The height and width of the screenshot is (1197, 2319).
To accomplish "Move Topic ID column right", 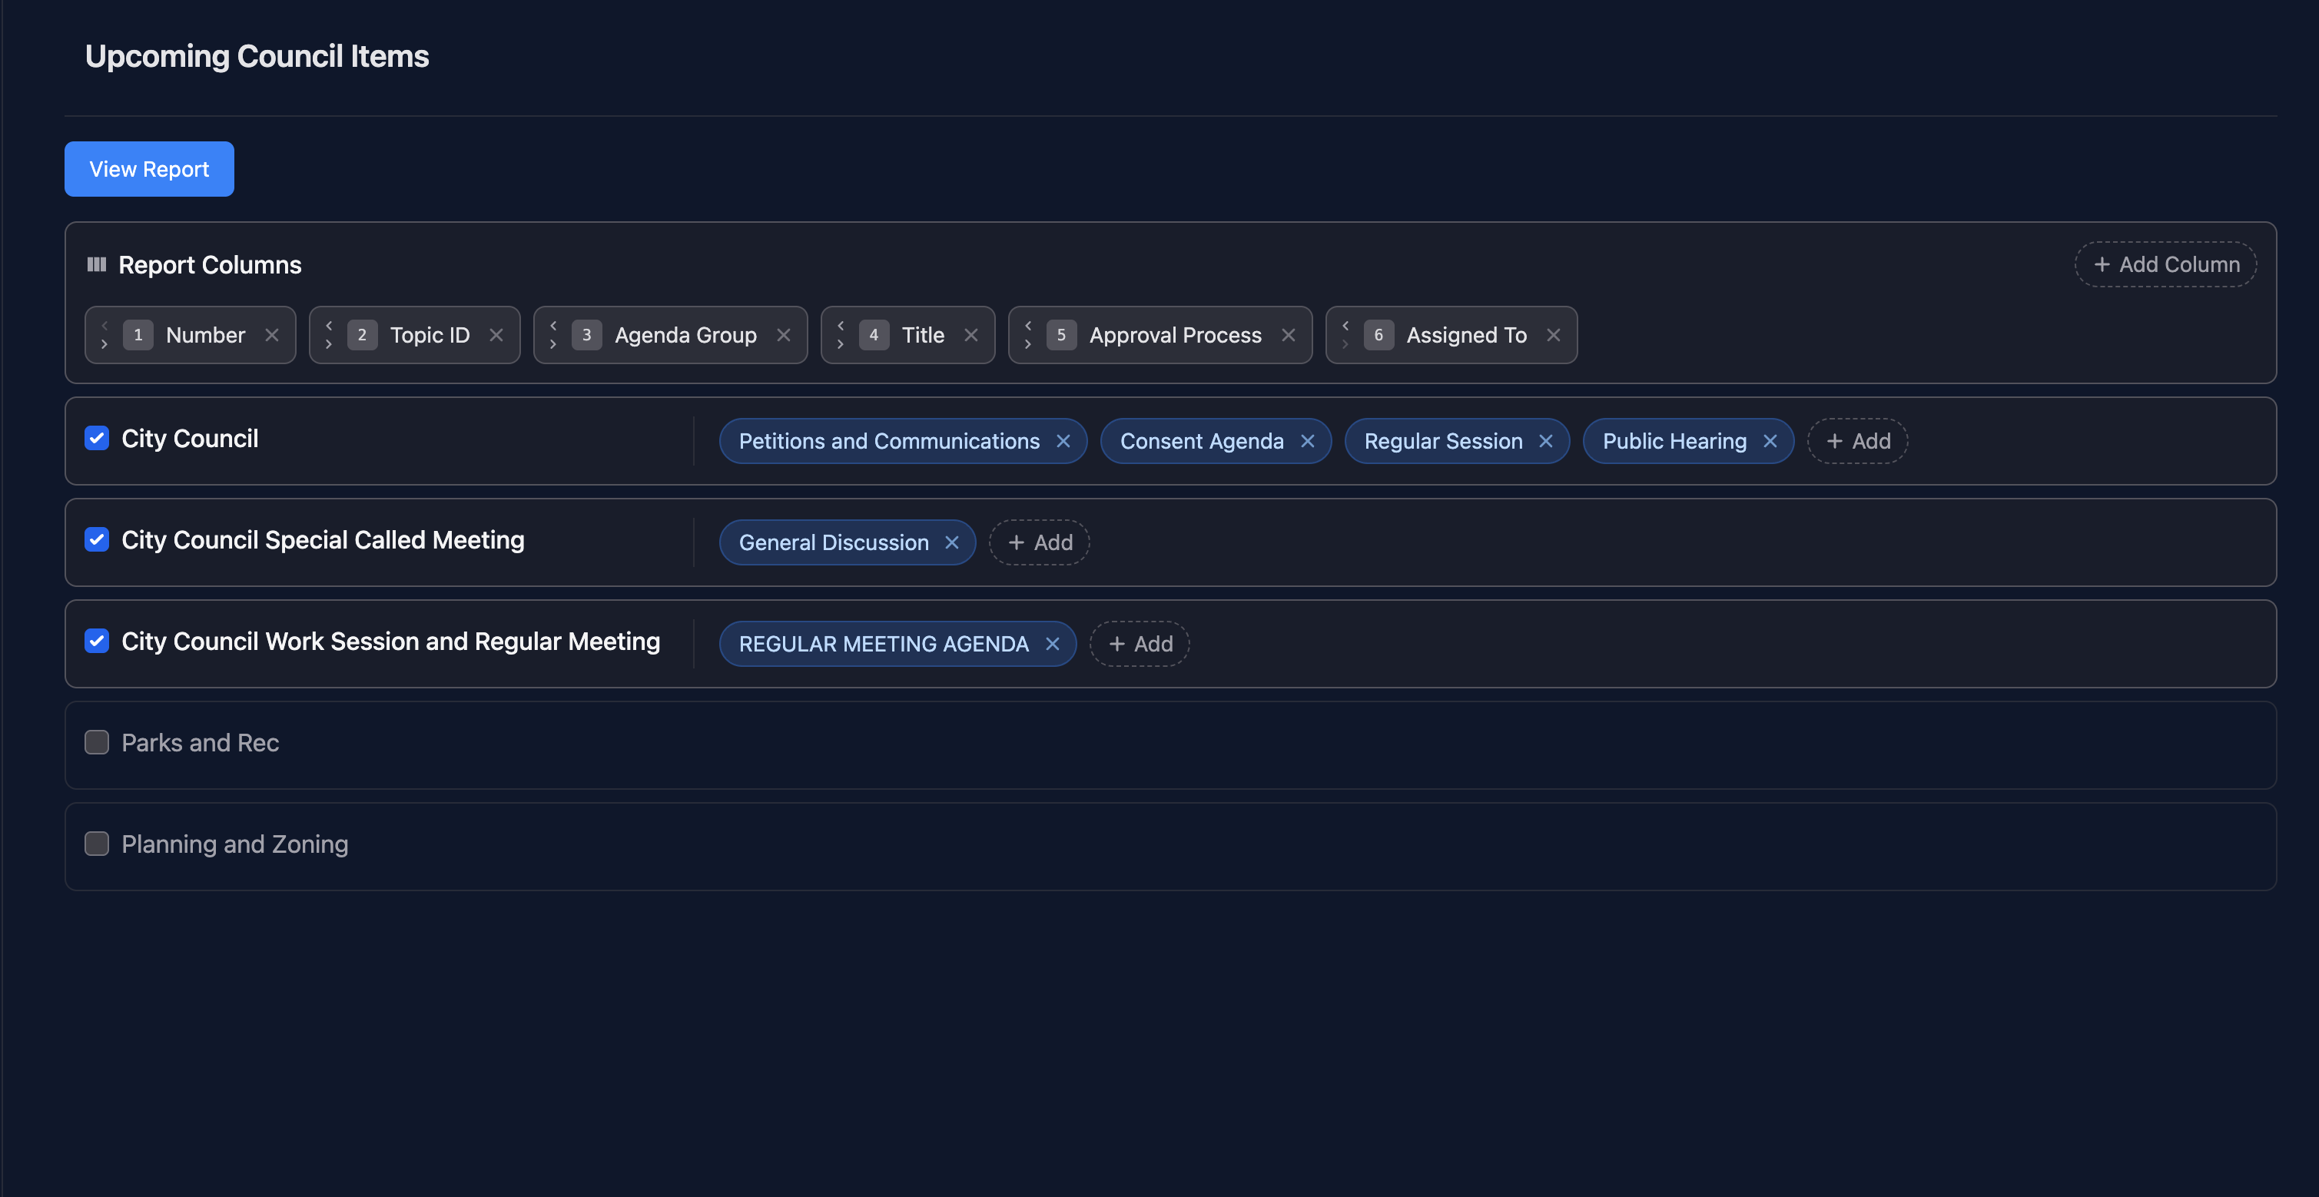I will click(x=329, y=345).
